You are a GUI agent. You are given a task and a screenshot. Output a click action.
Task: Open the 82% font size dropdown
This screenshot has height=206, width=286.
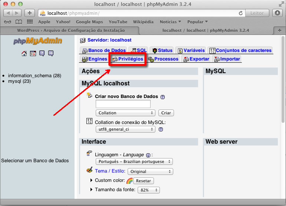point(149,190)
